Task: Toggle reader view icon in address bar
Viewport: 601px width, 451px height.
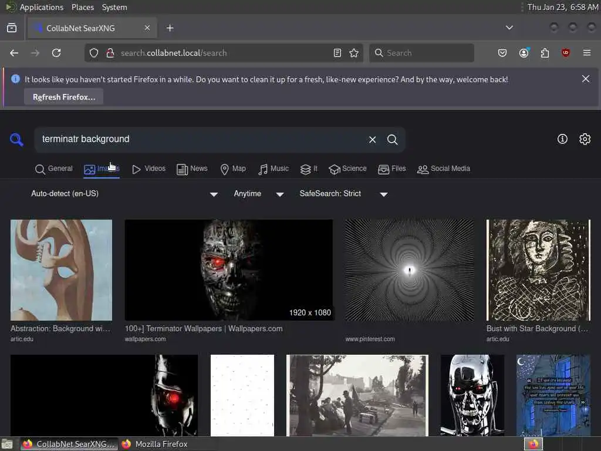Action: (x=337, y=53)
